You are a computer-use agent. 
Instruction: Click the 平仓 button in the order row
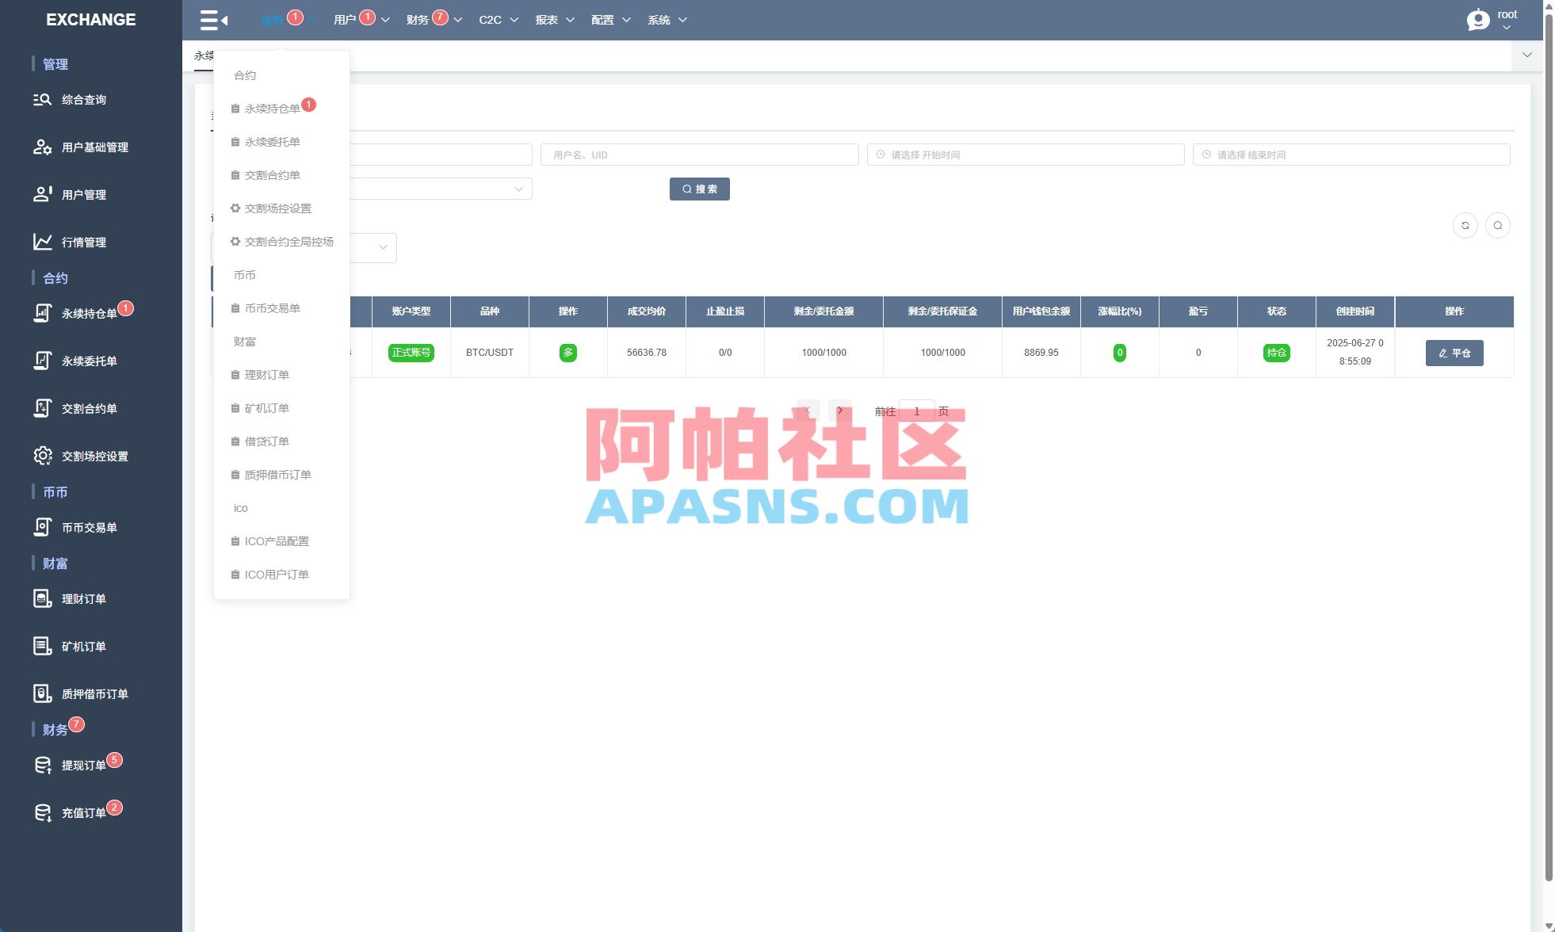(1454, 353)
